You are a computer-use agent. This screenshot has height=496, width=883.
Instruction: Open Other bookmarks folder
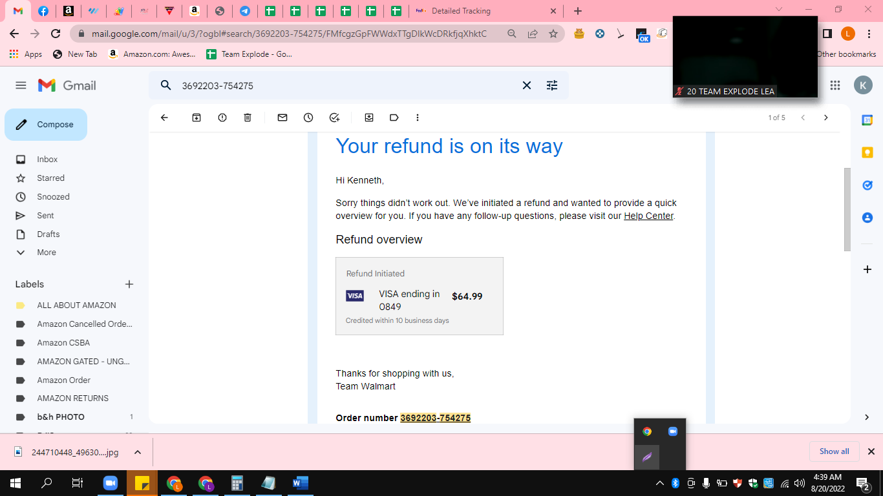846,54
